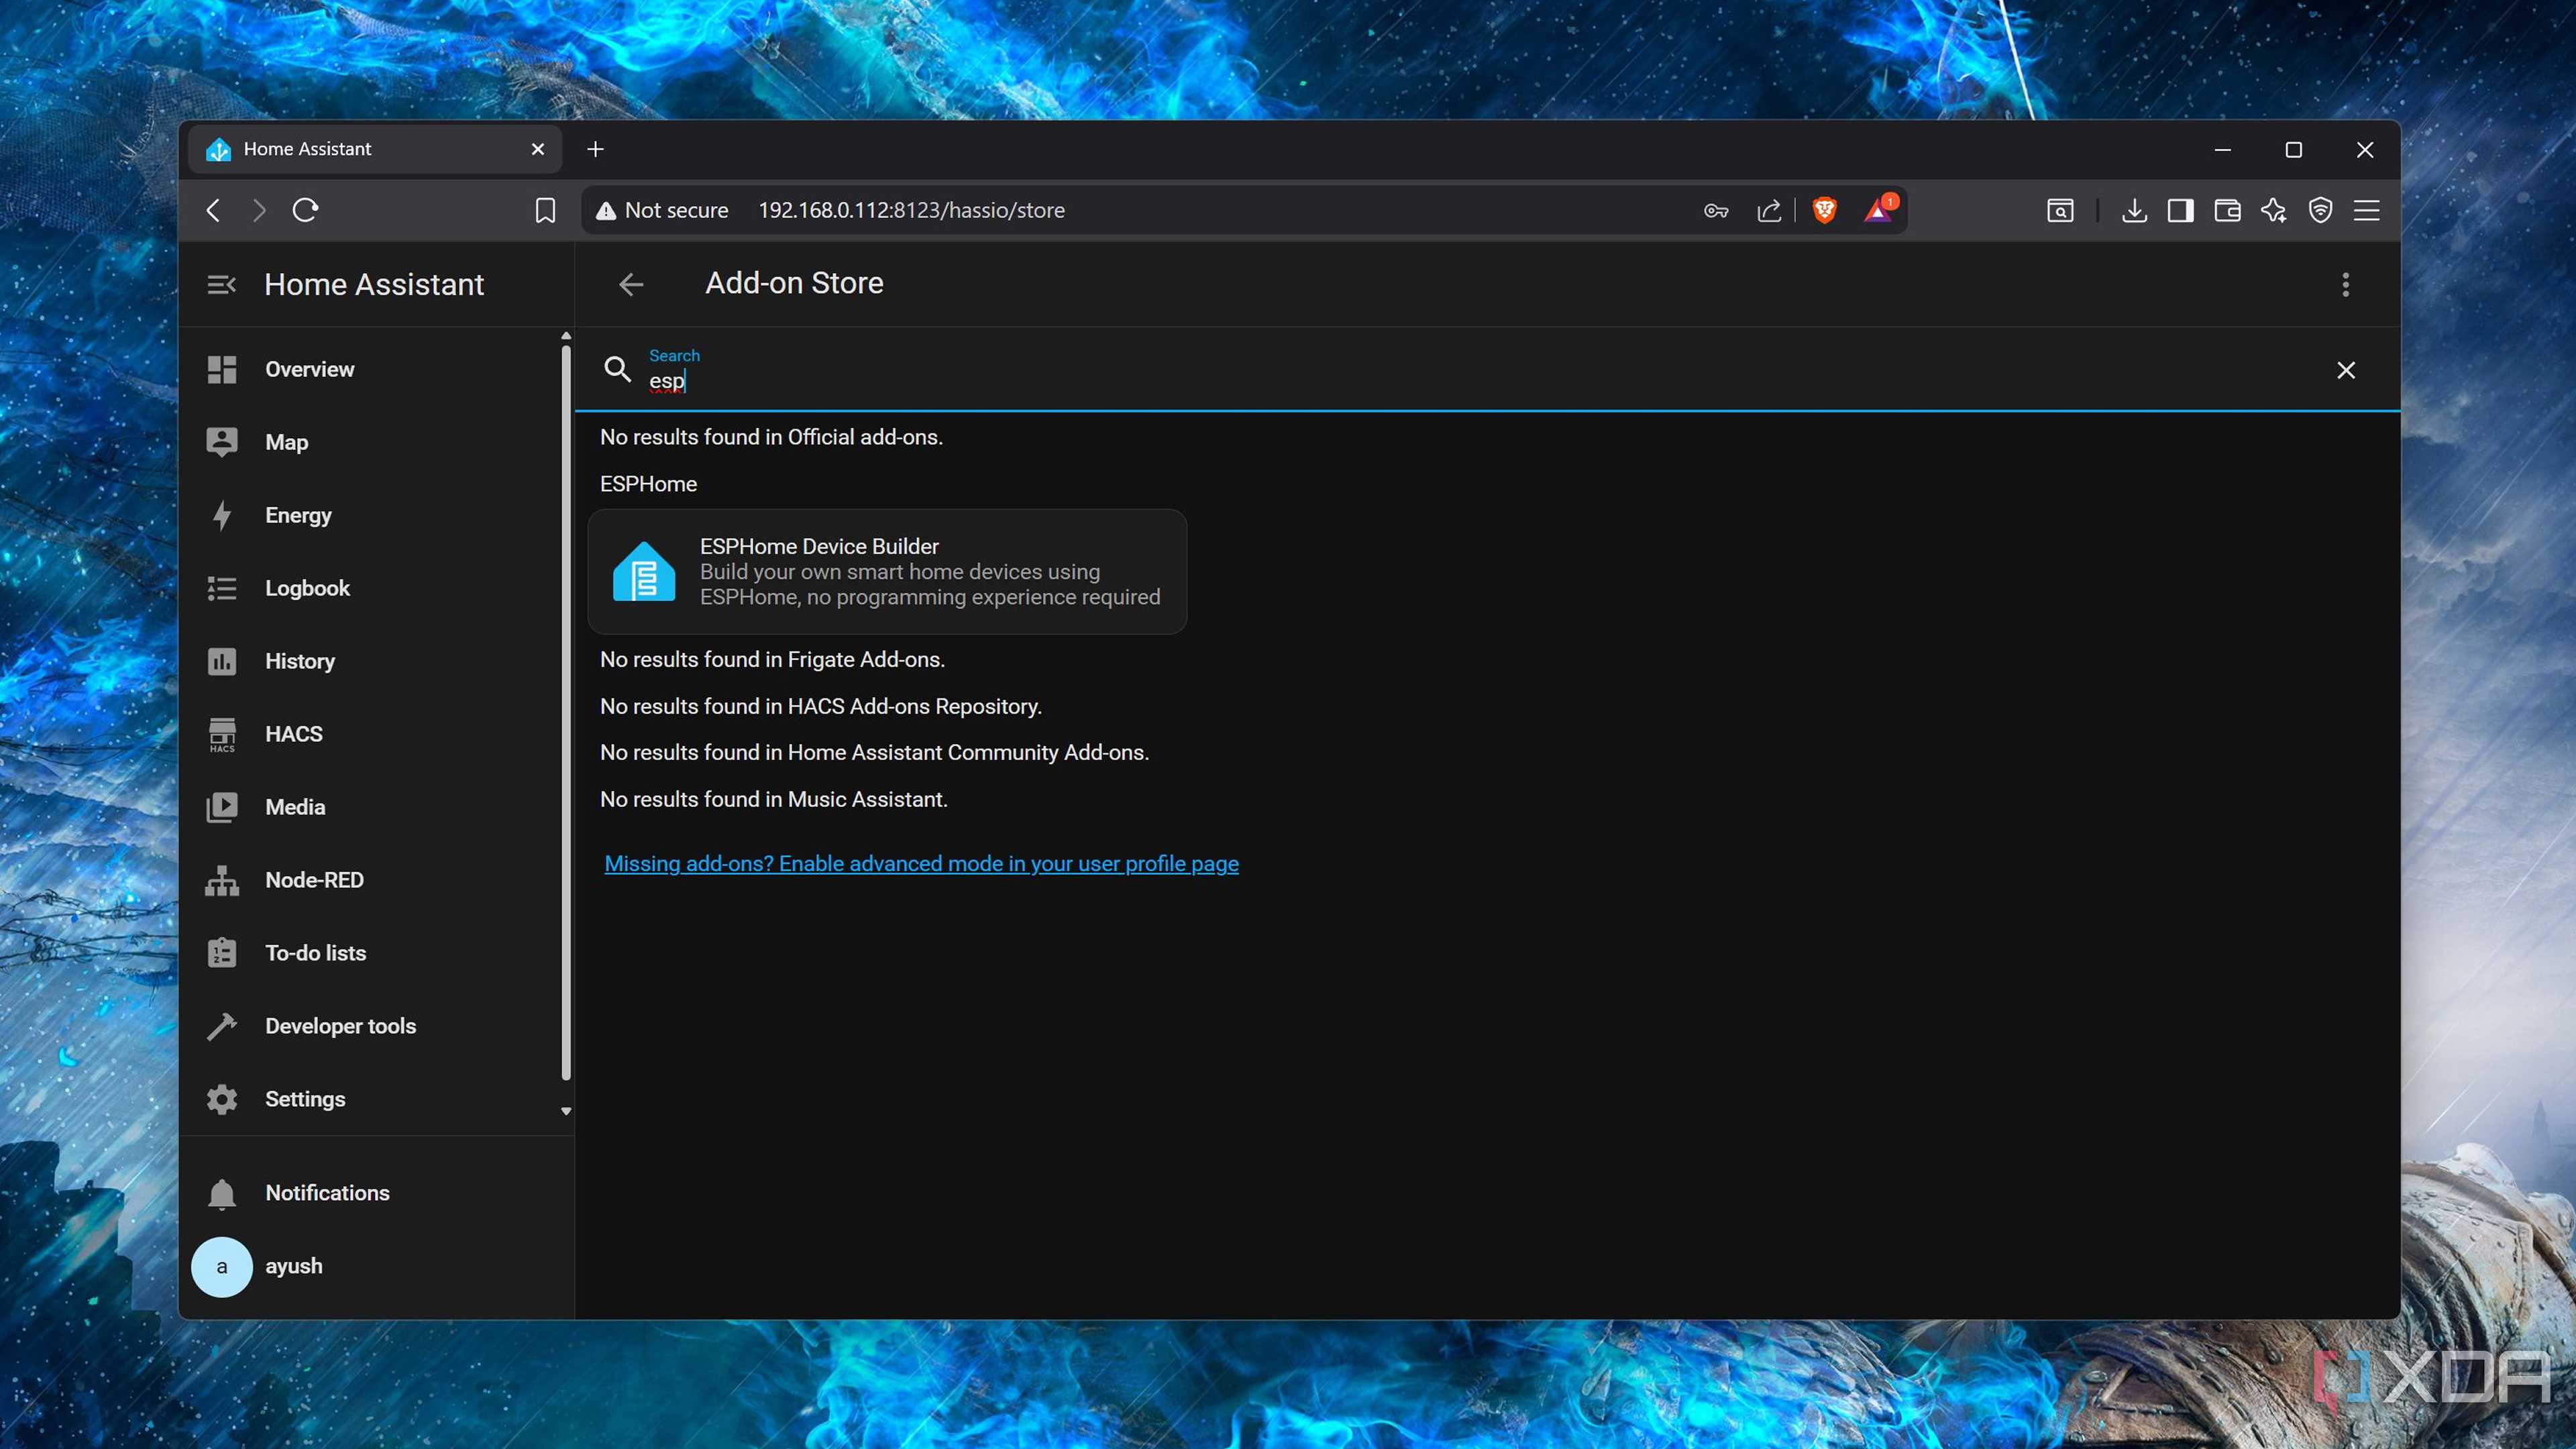Screen dimensions: 2576x1449
Task: Click the Brave Shields lion icon
Action: click(x=1824, y=210)
